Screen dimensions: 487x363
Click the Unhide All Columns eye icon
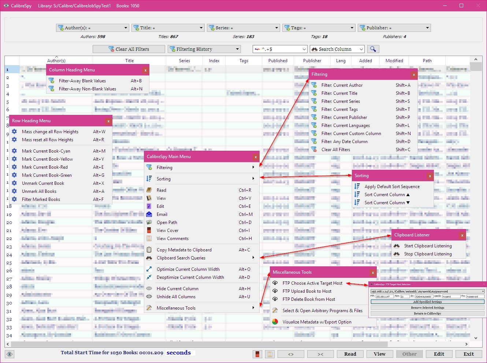point(149,296)
